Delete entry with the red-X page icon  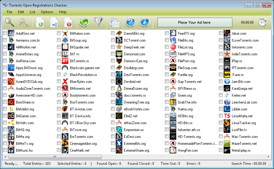click(68, 22)
